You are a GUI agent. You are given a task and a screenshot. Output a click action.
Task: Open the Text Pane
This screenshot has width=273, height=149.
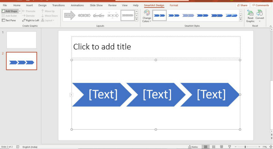click(x=8, y=20)
